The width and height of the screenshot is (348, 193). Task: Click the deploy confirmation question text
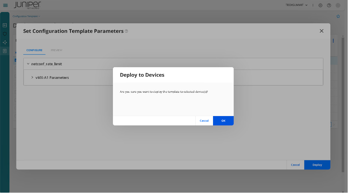164,92
